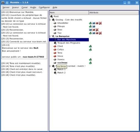This screenshot has height=132, width=140.
Task: Open the Audio menu
Action: pyautogui.click(x=33, y=7)
